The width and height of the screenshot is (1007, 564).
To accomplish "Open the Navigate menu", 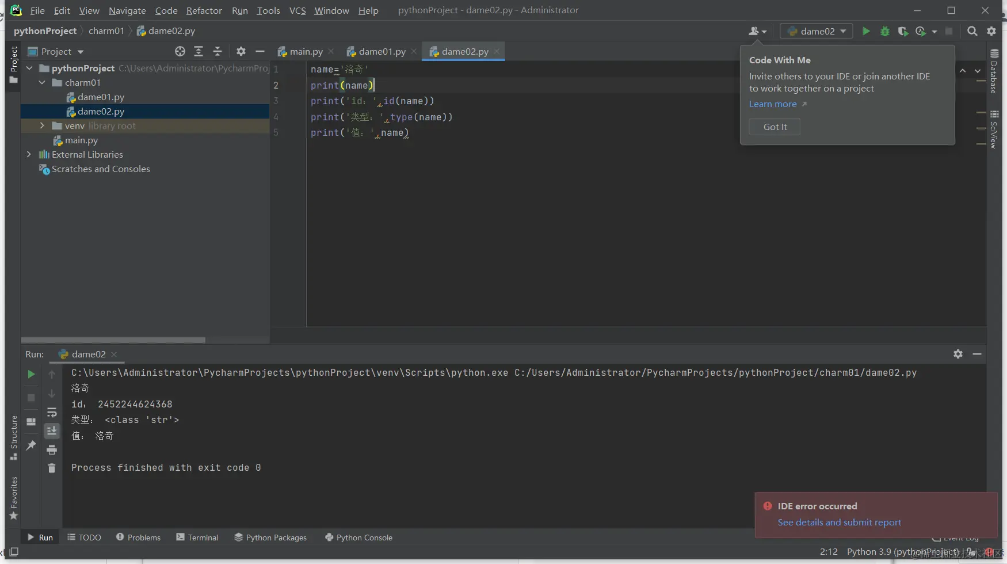I will click(127, 10).
